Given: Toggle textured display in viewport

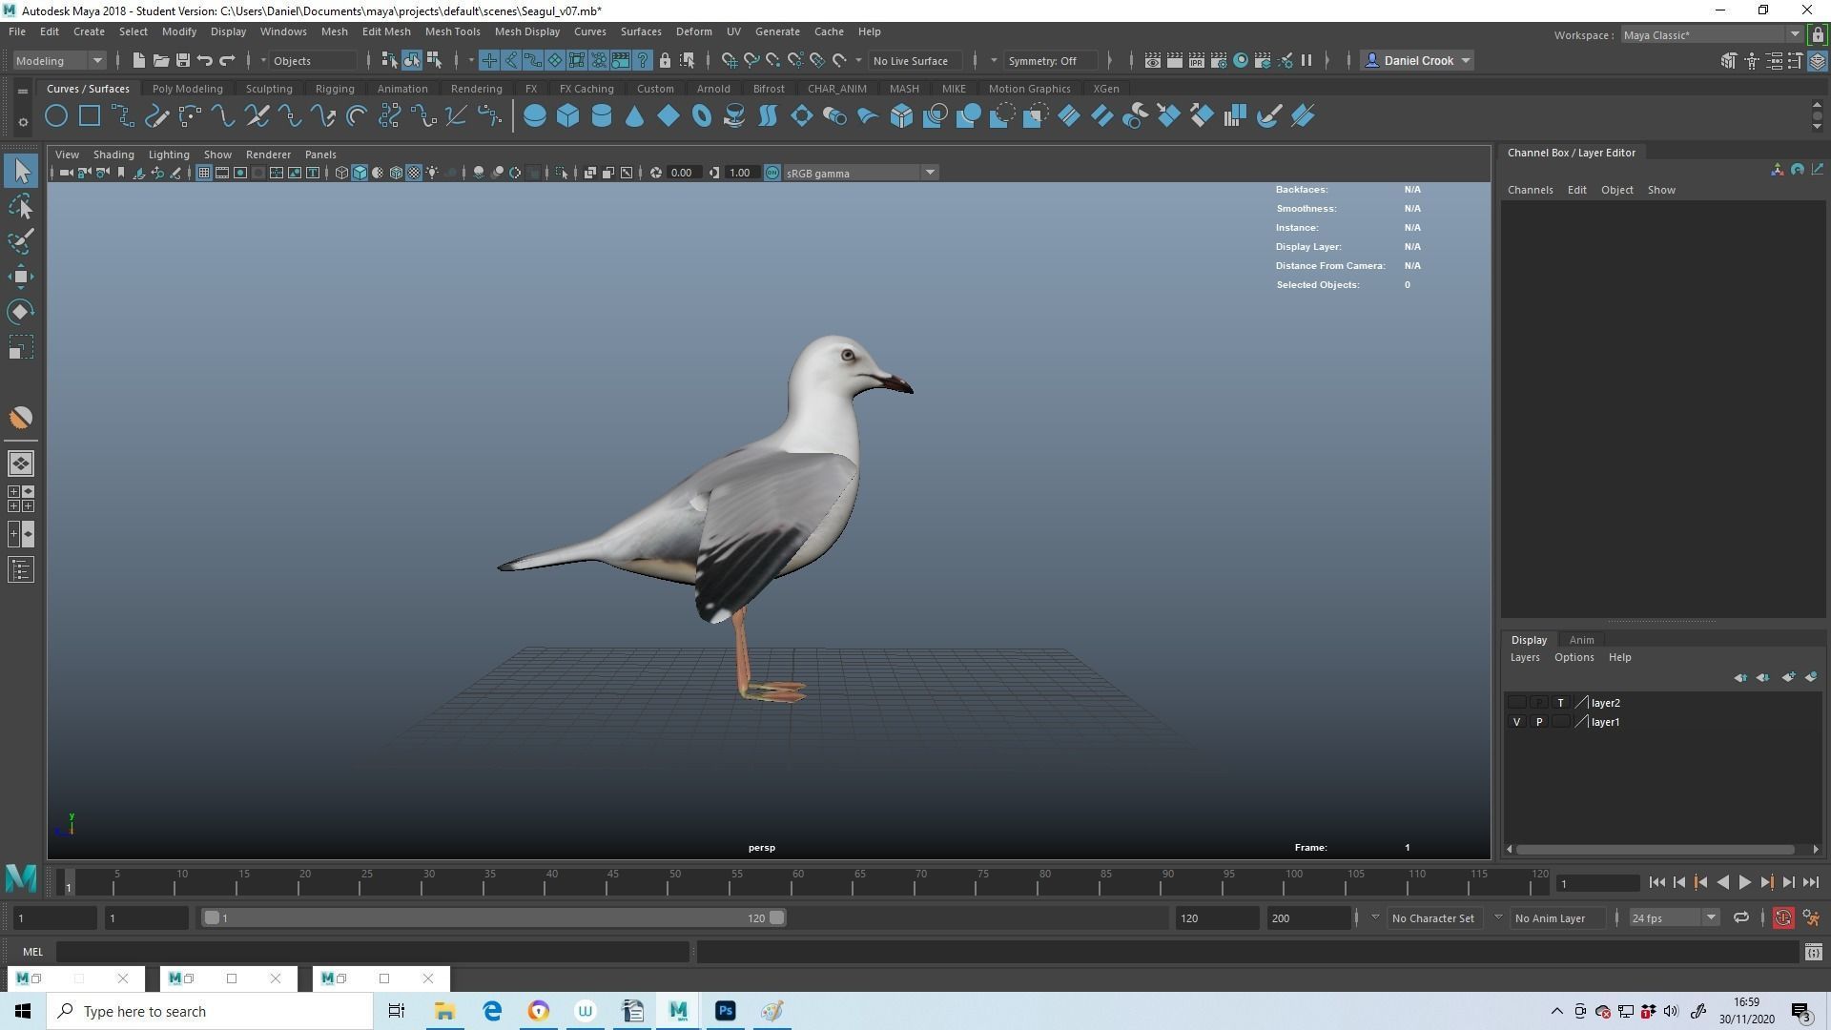Looking at the screenshot, I should click(414, 174).
